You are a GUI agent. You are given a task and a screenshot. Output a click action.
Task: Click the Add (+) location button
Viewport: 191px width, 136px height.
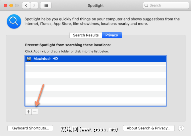(x=28, y=112)
